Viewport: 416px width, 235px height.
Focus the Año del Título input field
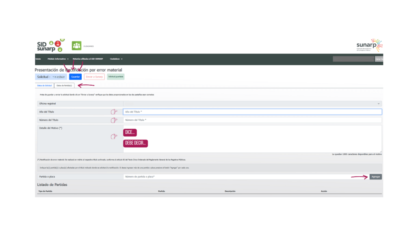pos(252,112)
